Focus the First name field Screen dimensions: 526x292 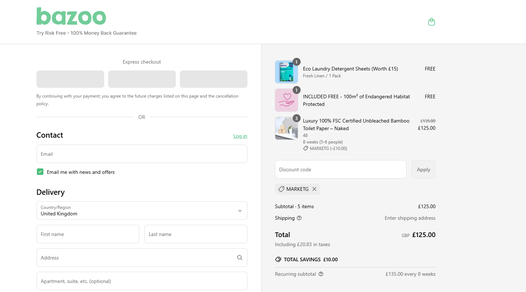[88, 234]
